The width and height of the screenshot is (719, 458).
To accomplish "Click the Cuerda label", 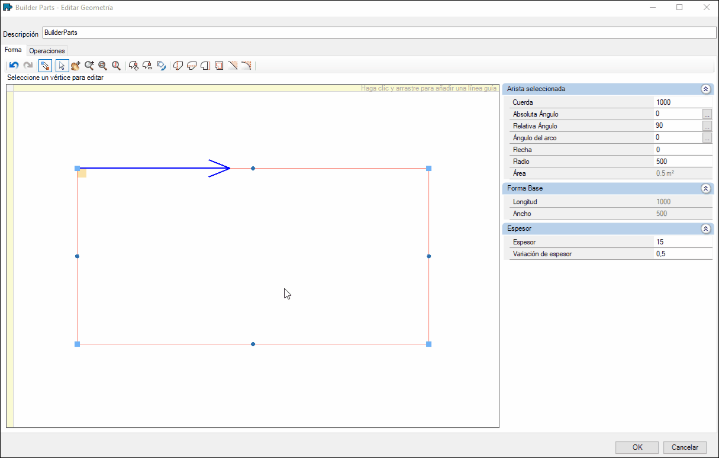I will point(523,102).
